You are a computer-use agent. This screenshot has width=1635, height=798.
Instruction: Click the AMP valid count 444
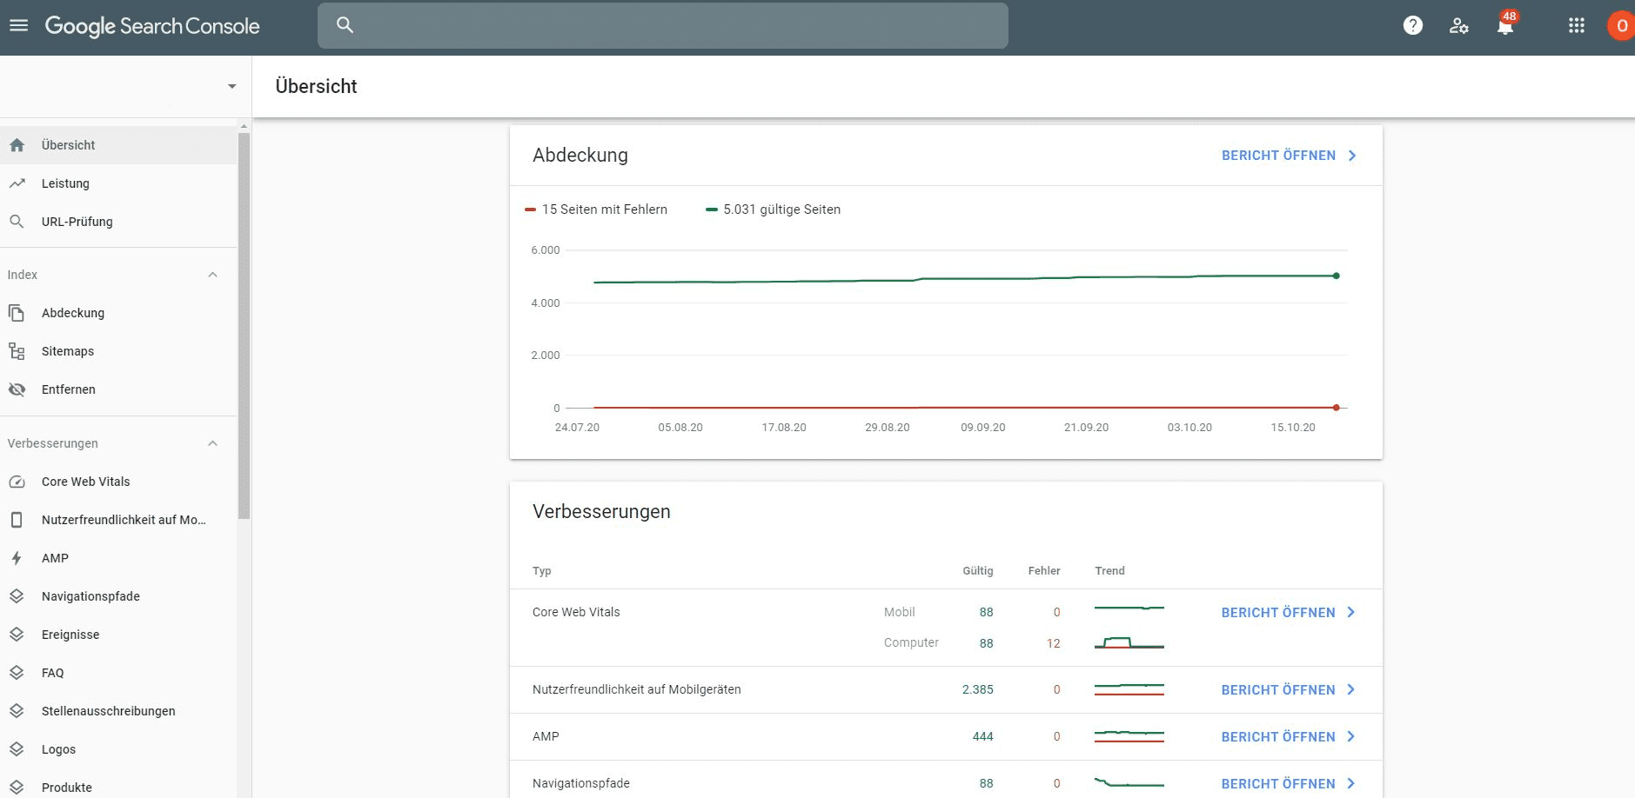(x=982, y=736)
